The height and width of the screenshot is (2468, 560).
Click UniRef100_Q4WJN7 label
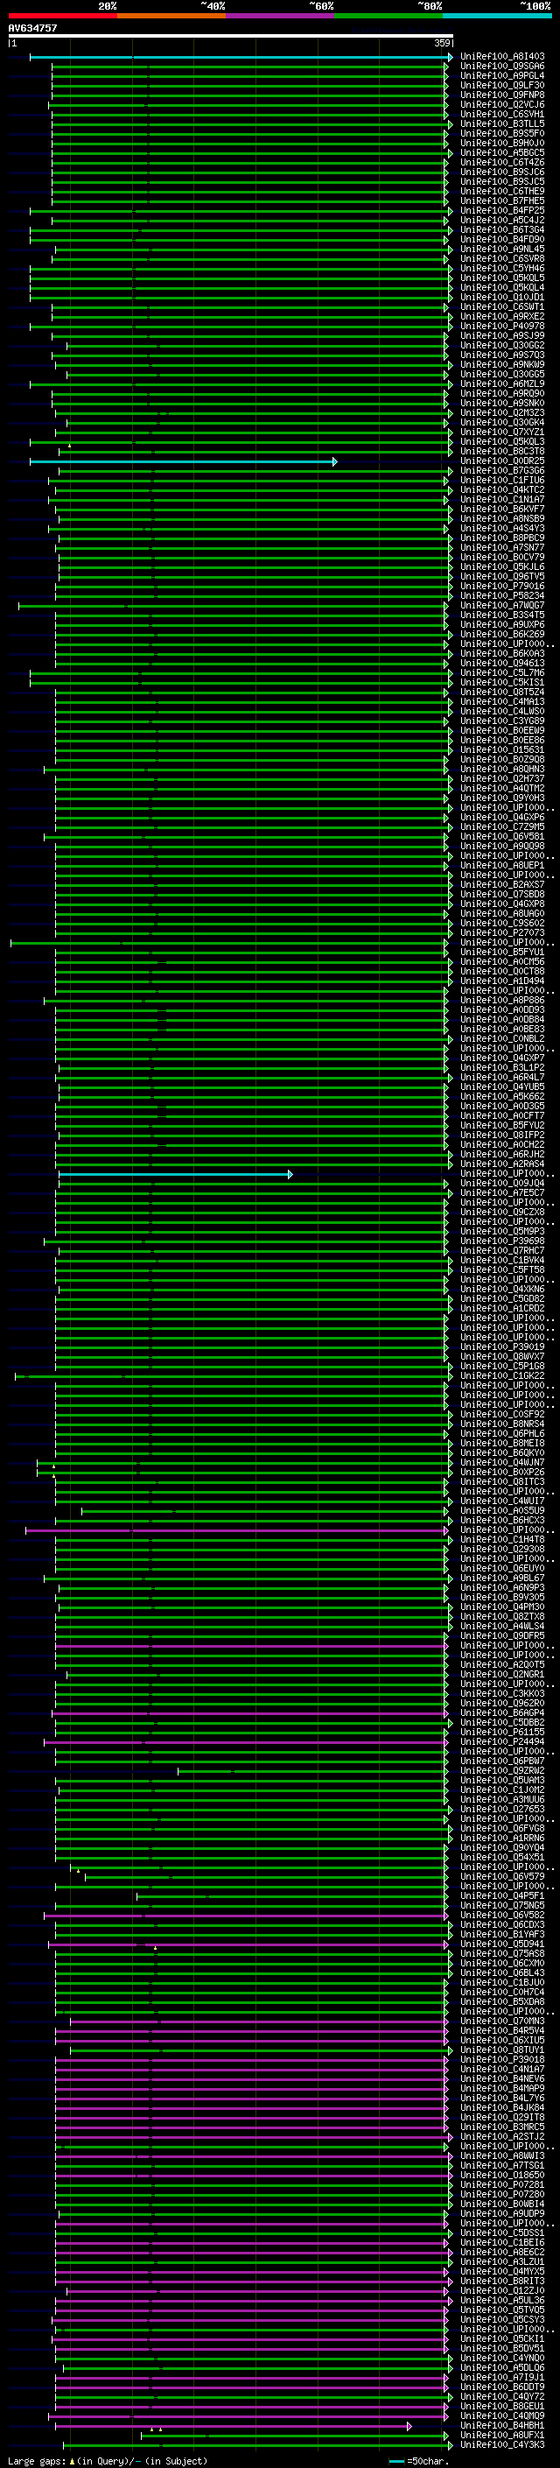[502, 1462]
